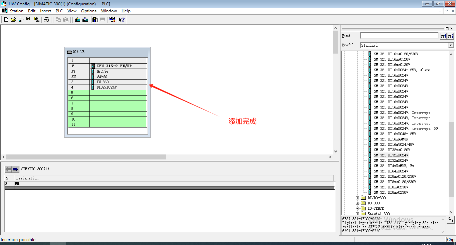Print the configuration with the printer icon
The width and height of the screenshot is (456, 245).
click(x=46, y=20)
